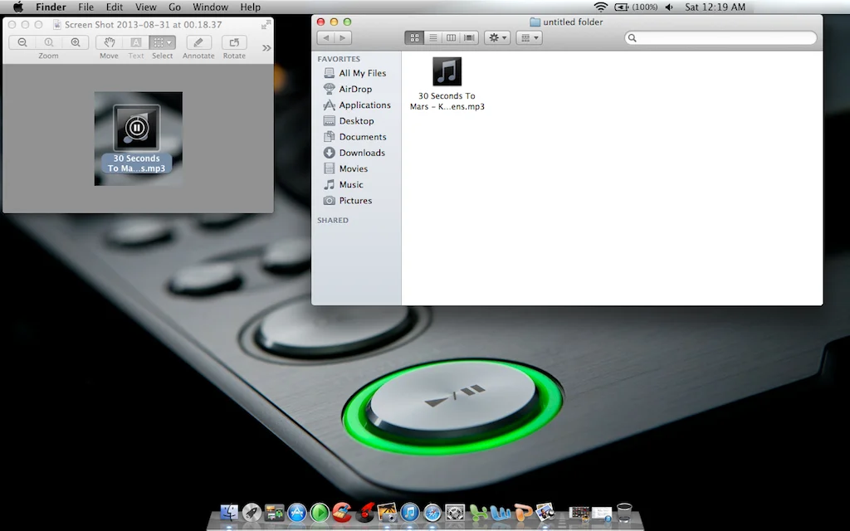The width and height of the screenshot is (850, 531).
Task: Open Safari in the Dock
Action: [432, 512]
